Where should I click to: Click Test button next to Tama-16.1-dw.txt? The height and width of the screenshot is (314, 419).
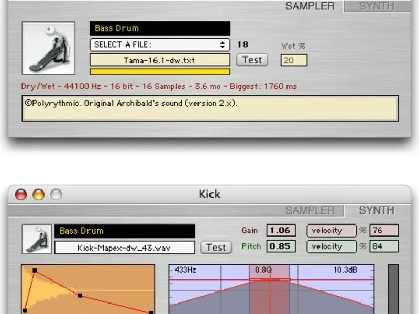point(252,60)
